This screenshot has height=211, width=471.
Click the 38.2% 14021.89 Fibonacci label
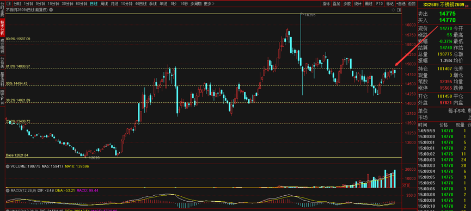(x=18, y=100)
